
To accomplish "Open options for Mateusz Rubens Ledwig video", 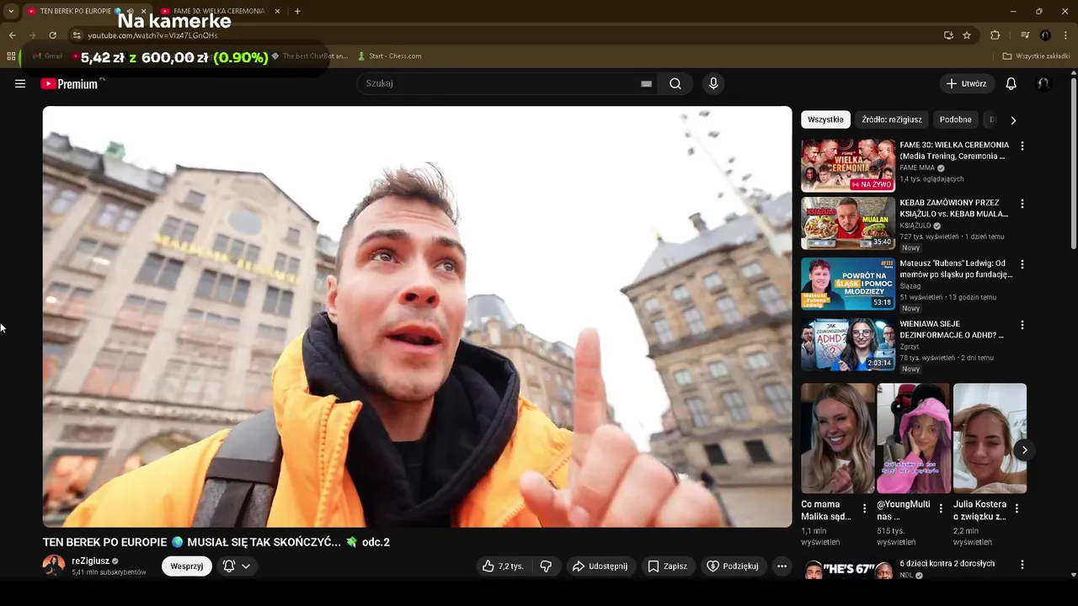I will (1022, 264).
